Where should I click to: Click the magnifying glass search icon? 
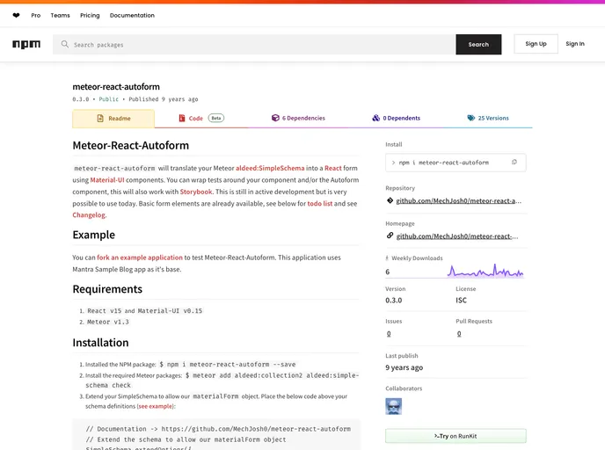coord(65,44)
